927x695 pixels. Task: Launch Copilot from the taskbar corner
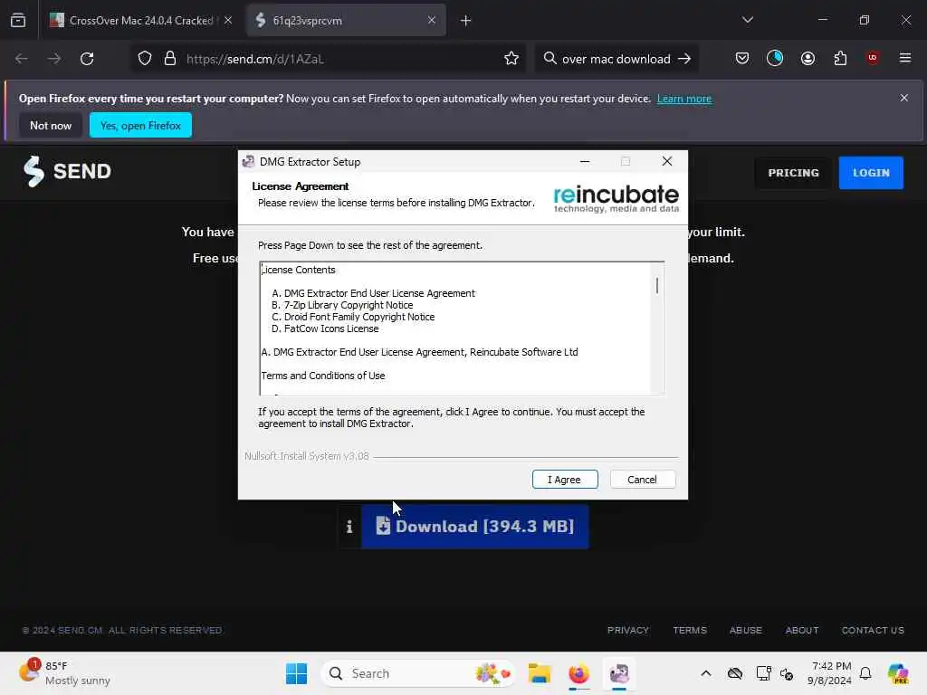pyautogui.click(x=898, y=673)
